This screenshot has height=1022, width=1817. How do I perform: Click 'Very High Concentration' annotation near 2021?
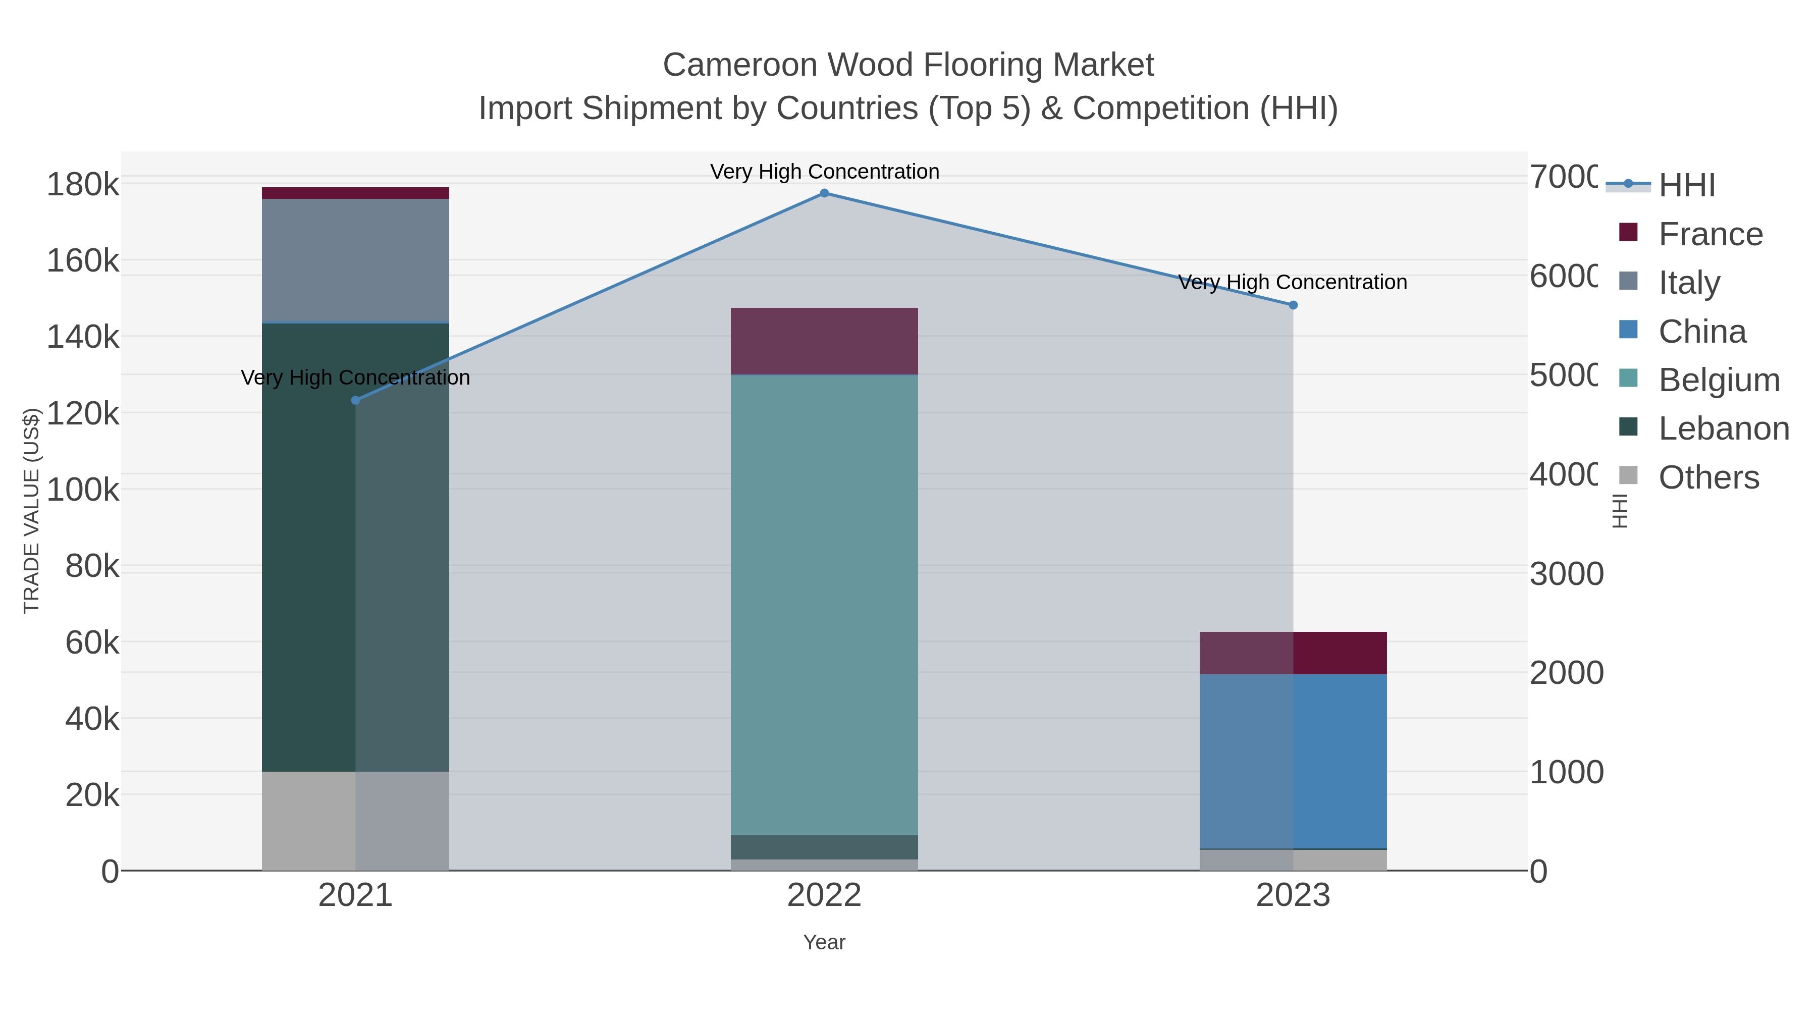[x=355, y=378]
